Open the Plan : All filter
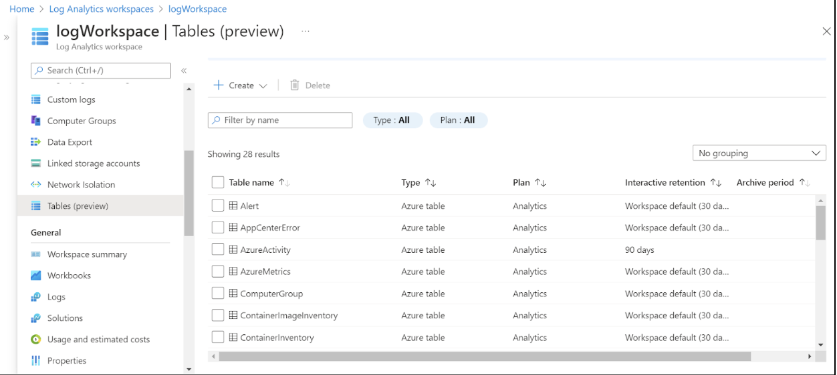The image size is (837, 375). coord(458,120)
